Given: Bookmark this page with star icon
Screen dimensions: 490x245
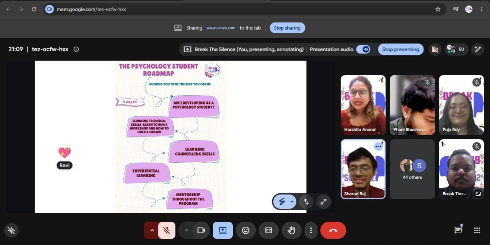Looking at the screenshot, I should (x=438, y=9).
